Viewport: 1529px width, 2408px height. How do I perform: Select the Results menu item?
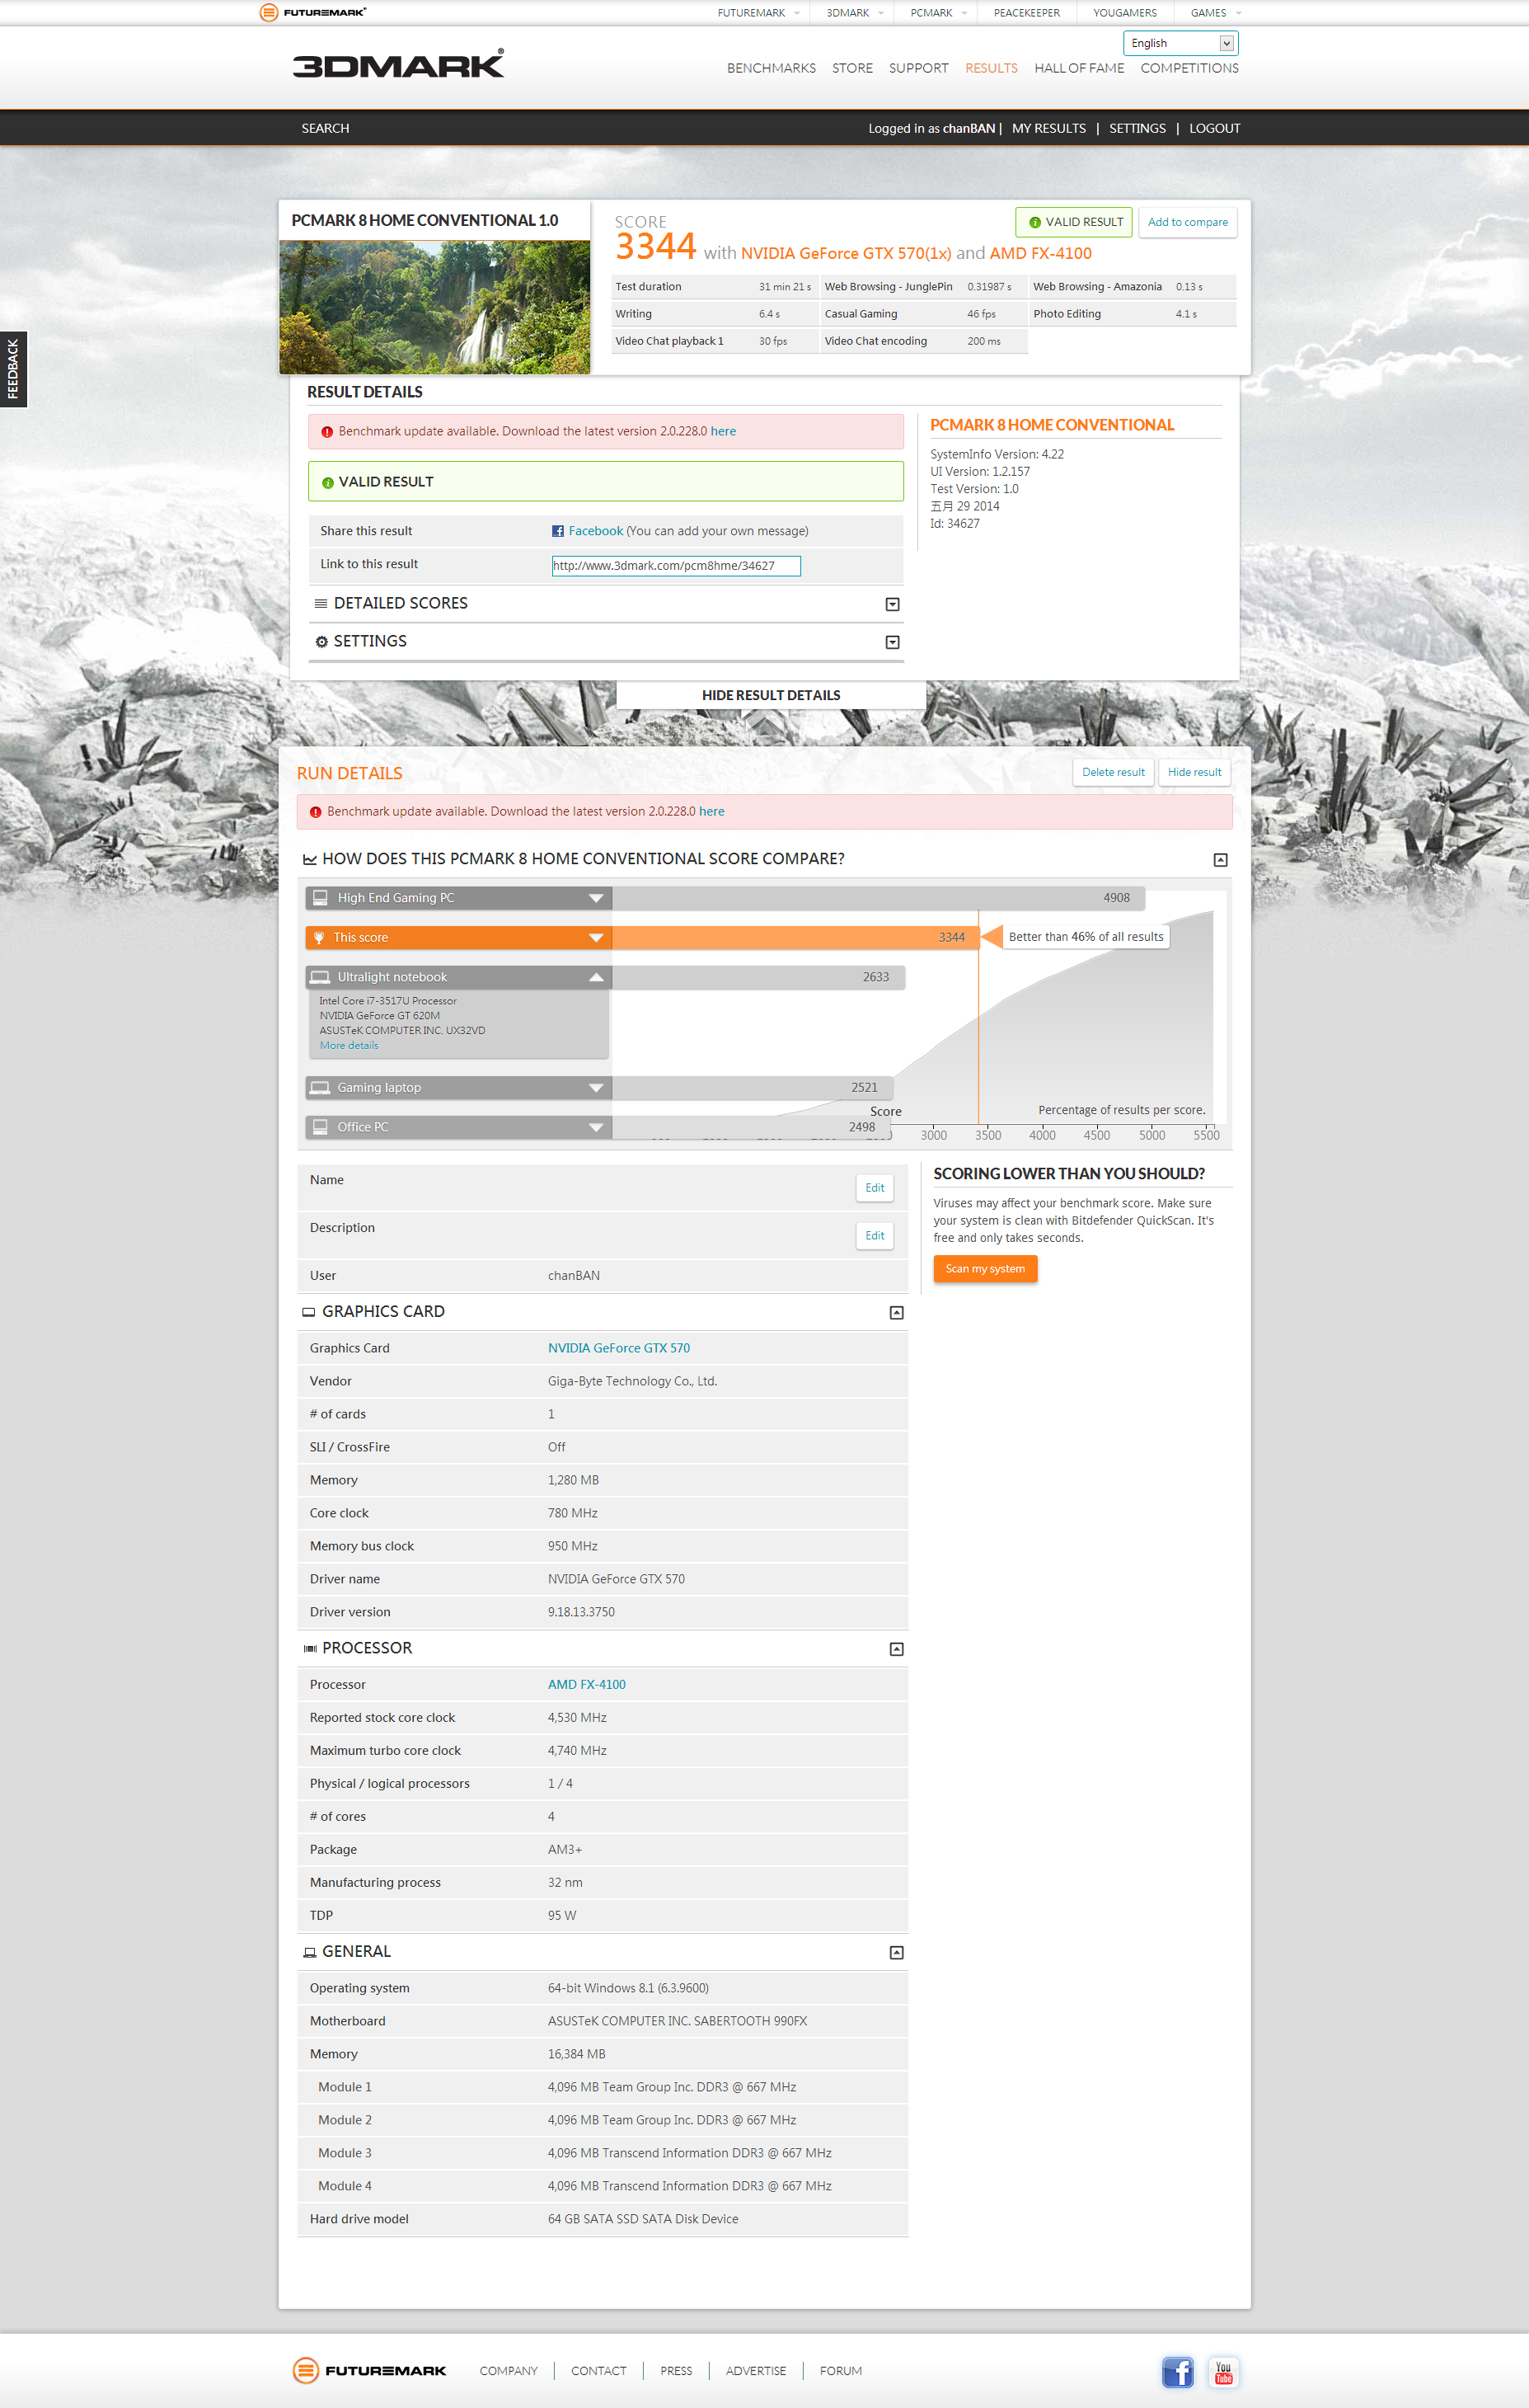pos(992,68)
